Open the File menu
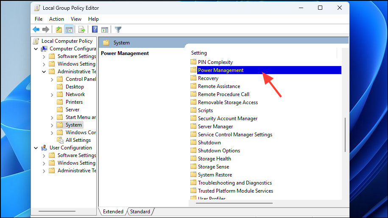Image resolution: width=388 pixels, height=218 pixels. click(39, 19)
